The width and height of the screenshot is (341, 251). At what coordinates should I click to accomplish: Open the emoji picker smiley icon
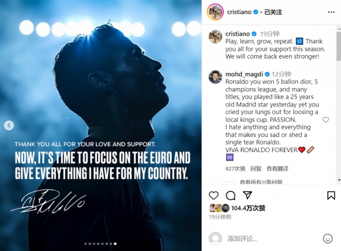[x=328, y=239]
